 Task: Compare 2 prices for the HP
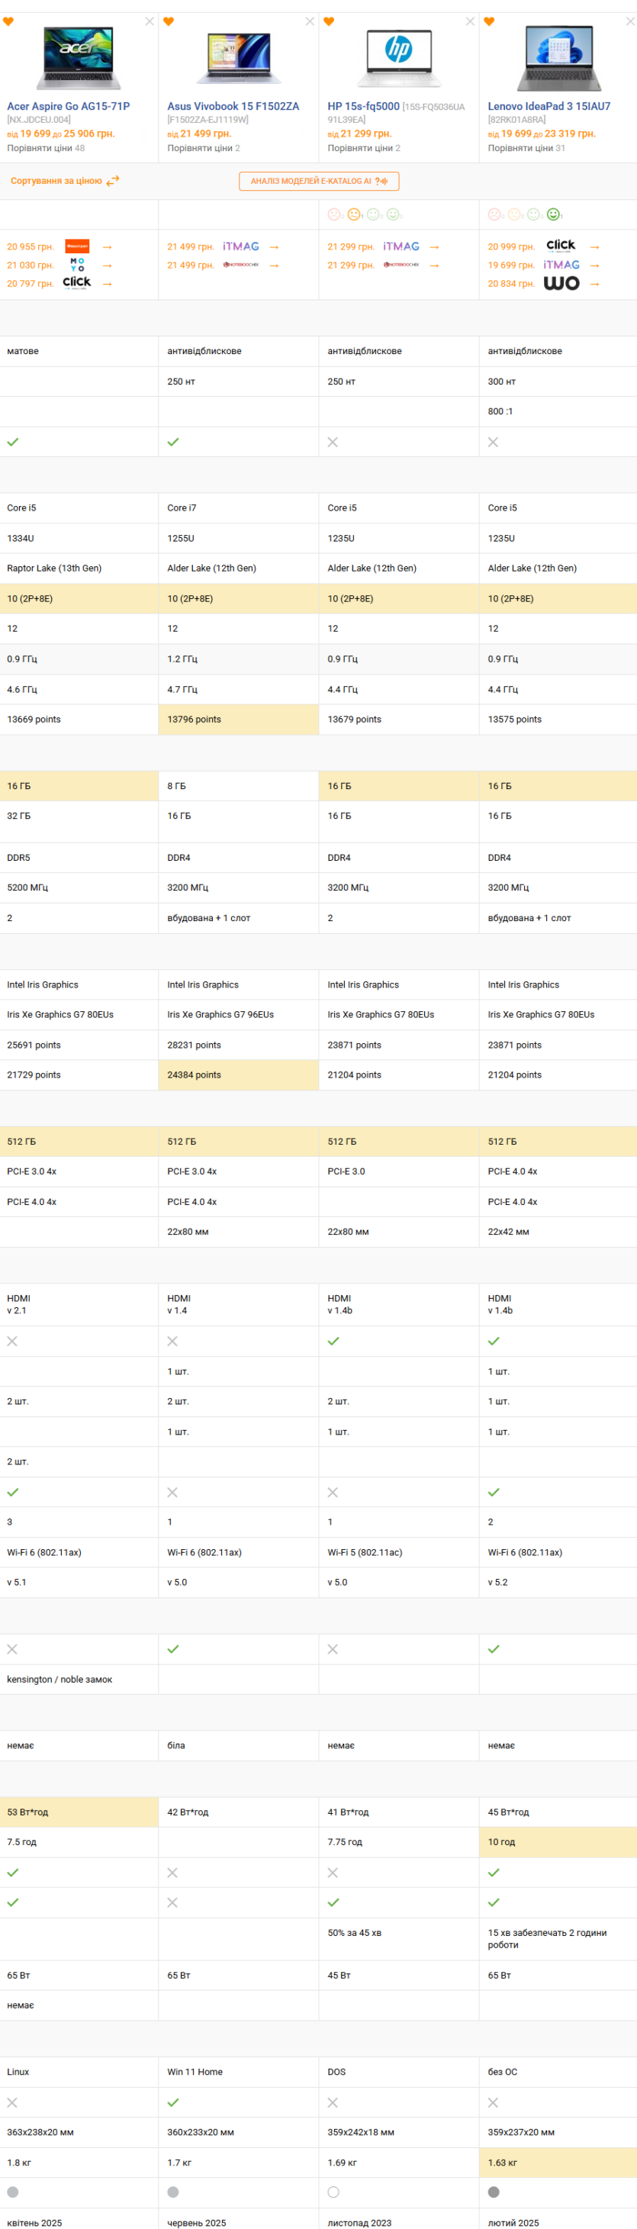363,148
